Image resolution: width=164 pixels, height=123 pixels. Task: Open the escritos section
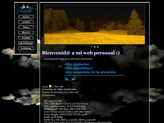26,22
